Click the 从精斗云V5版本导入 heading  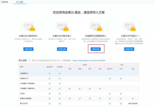click(62, 36)
